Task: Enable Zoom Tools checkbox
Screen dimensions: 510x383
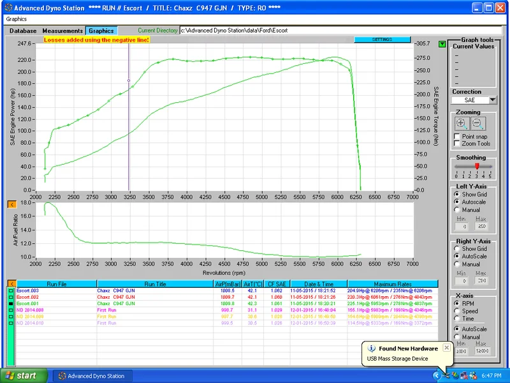Action: [457, 144]
